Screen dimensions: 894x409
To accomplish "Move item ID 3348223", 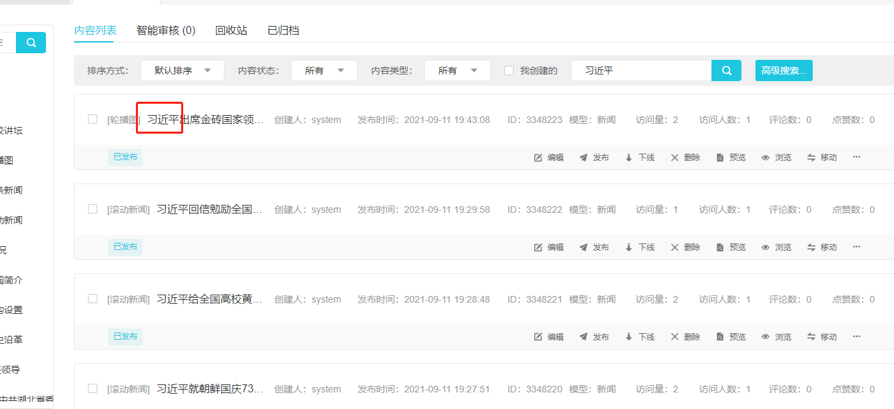I will click(822, 158).
